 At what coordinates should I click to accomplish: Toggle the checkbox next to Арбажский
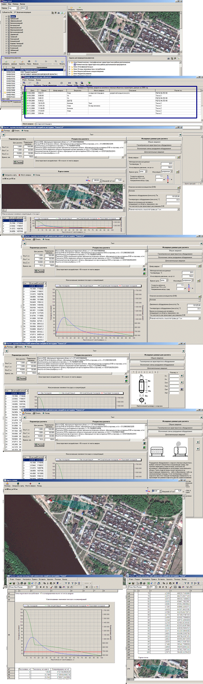(x=9, y=19)
